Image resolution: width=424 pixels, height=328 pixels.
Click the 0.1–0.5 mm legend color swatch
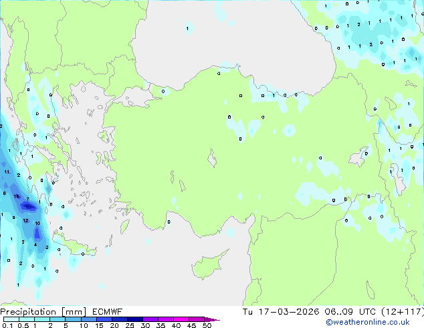tap(11, 319)
